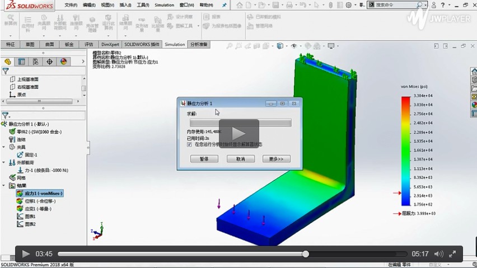
Task: Click the 搜索命令 search input field
Action: coord(395,5)
